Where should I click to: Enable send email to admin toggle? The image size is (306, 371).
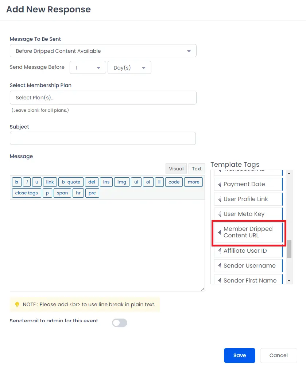pyautogui.click(x=120, y=323)
